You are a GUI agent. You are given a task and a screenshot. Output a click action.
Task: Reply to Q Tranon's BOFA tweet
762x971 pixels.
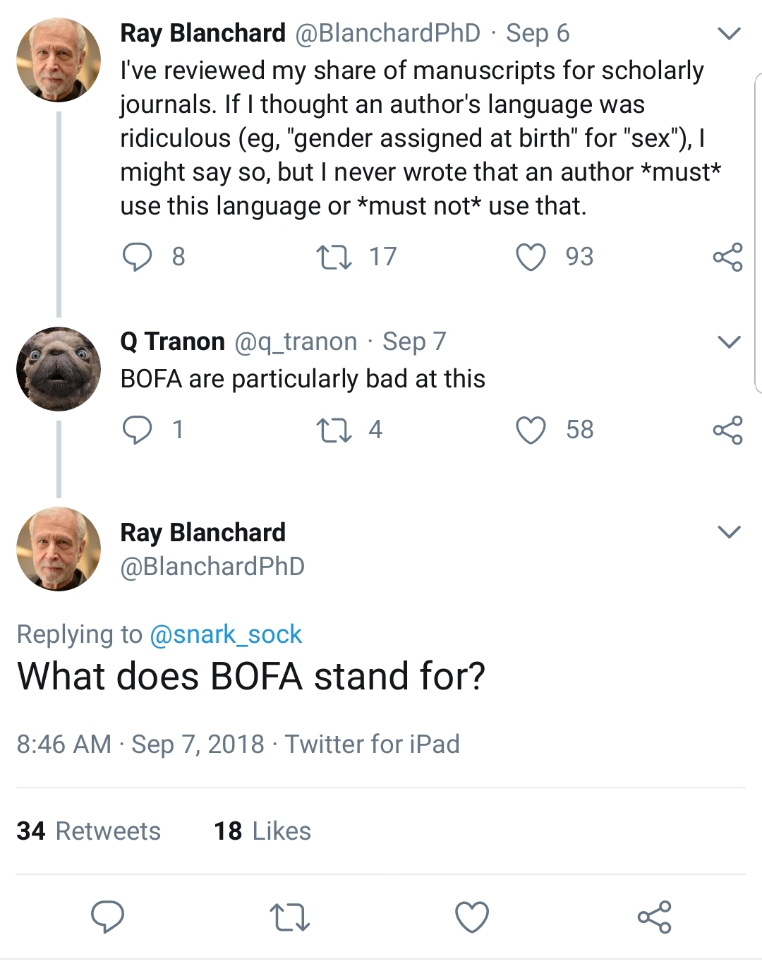coord(137,430)
